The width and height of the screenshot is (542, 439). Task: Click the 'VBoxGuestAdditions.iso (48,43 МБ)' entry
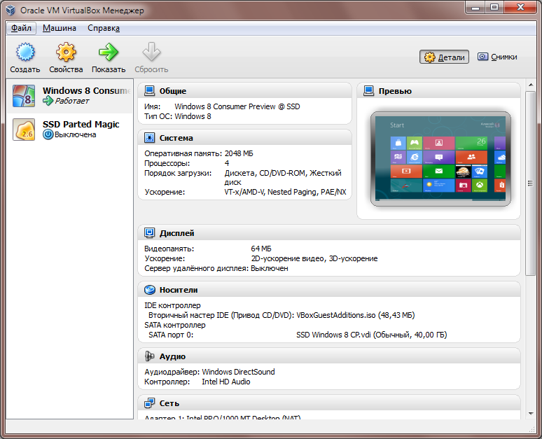point(355,315)
